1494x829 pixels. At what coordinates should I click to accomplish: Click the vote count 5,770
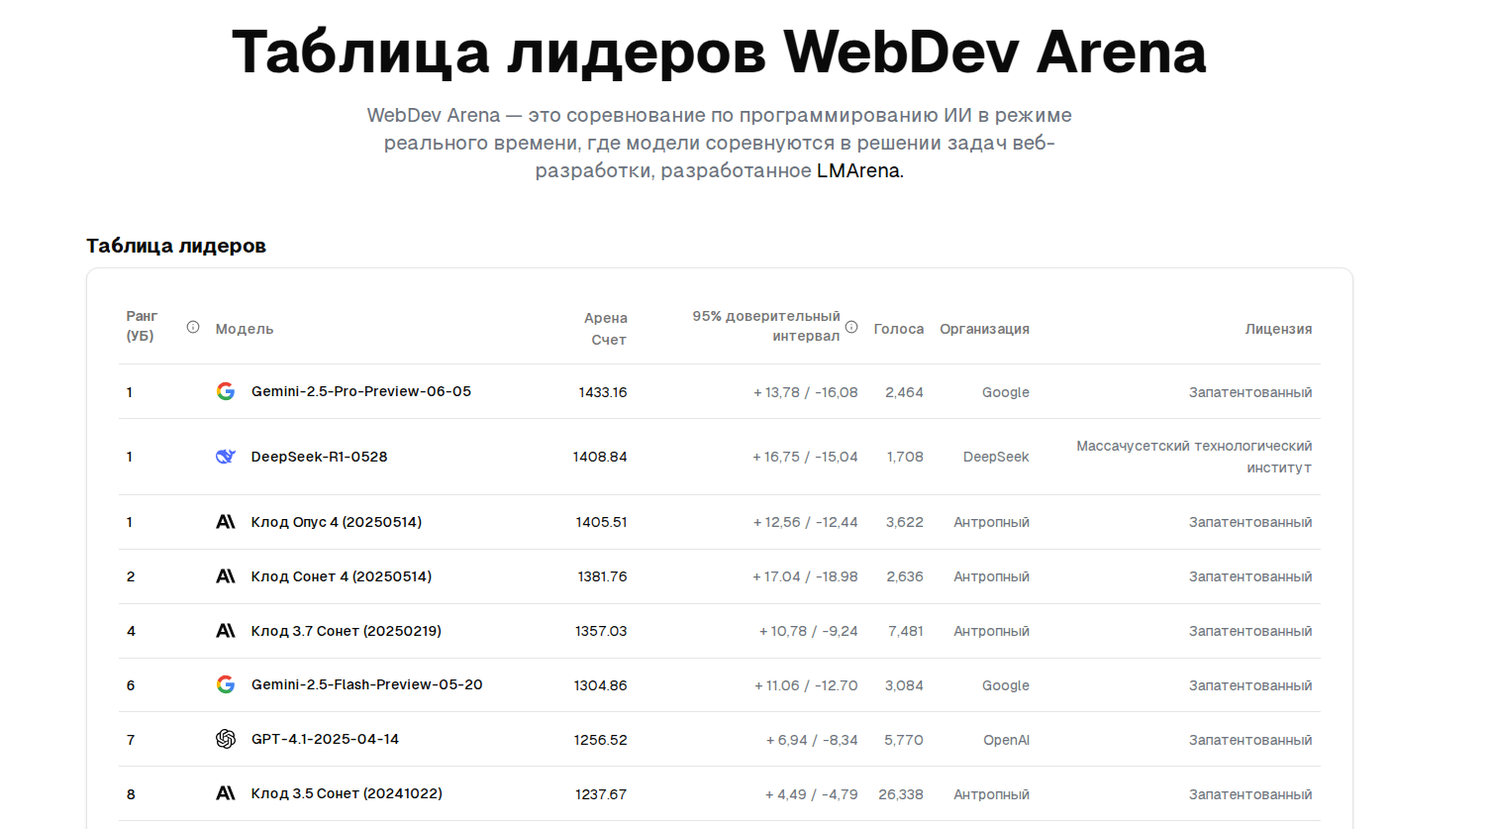(904, 740)
